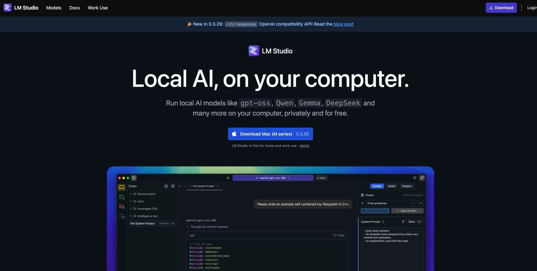The width and height of the screenshot is (537, 271).
Task: Open the purple Discover search sidebar icon
Action: tap(122, 216)
